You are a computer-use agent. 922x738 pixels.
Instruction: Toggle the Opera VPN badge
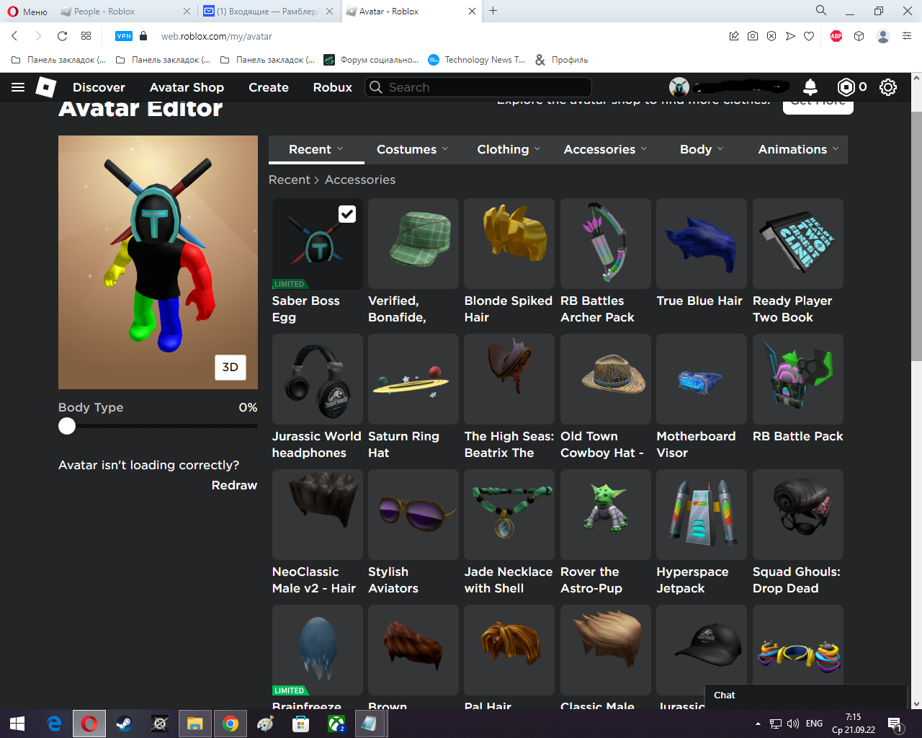(124, 36)
